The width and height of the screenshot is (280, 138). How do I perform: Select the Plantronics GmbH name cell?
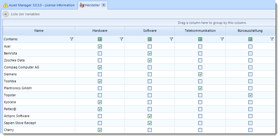[39, 88]
